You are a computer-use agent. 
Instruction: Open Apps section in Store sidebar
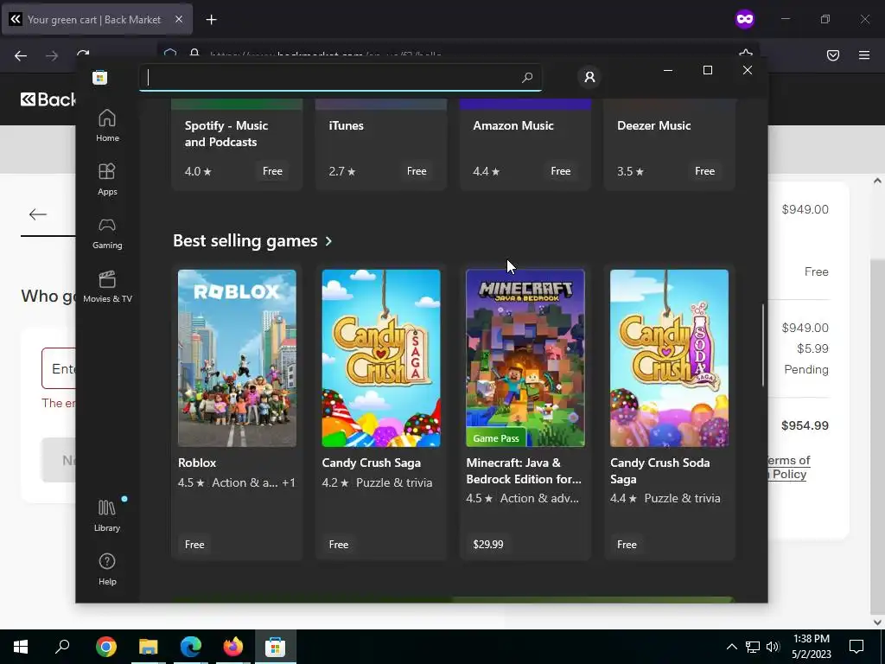(x=107, y=180)
